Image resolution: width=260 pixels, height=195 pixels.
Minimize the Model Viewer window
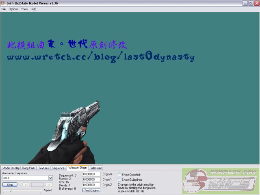(x=245, y=3)
